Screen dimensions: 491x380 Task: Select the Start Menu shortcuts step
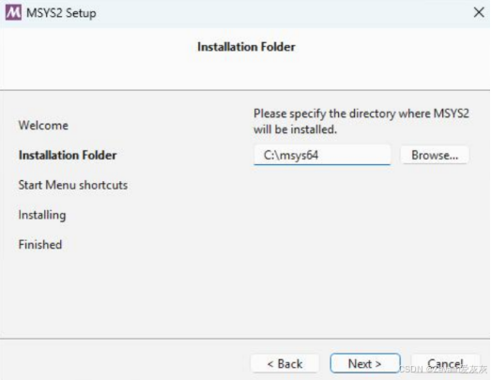pyautogui.click(x=73, y=185)
